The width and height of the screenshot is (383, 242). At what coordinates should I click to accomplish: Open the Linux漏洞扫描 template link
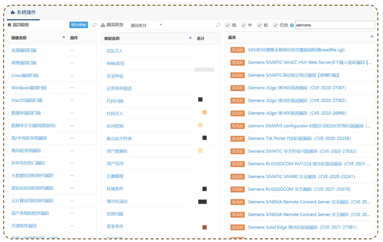click(24, 75)
